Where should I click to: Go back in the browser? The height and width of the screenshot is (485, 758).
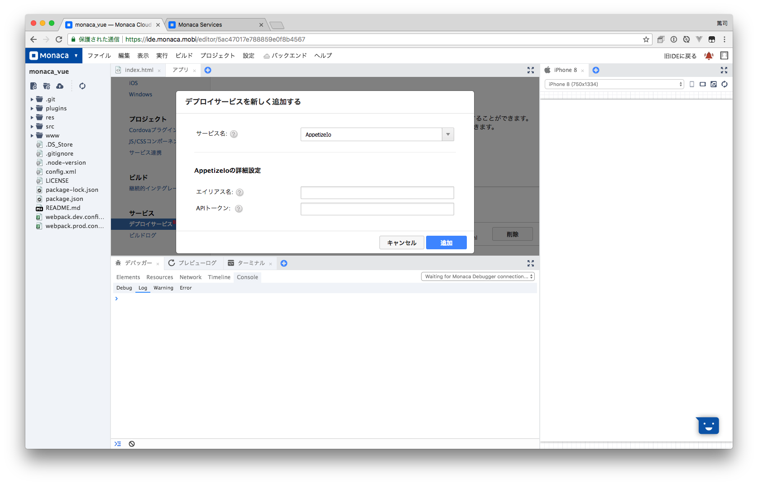coord(34,39)
